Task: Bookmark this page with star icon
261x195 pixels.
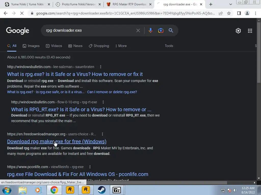Action: pyautogui.click(x=229, y=13)
